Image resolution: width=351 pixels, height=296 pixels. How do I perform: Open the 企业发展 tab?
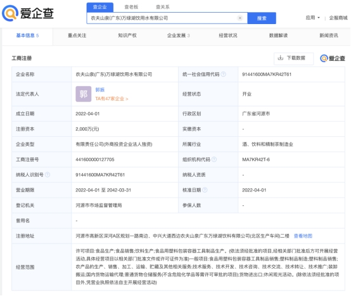[x=179, y=35]
